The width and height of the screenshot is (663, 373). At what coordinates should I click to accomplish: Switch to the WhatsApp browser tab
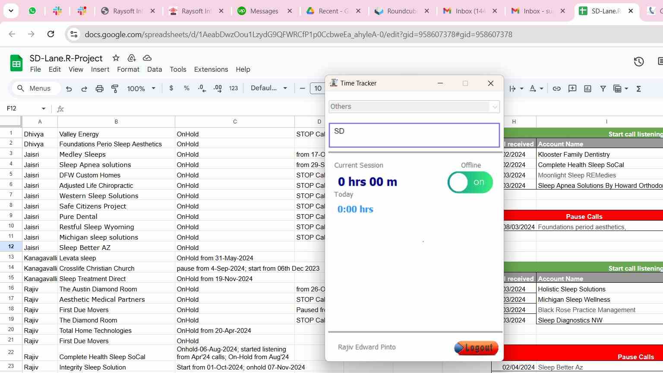pyautogui.click(x=32, y=11)
